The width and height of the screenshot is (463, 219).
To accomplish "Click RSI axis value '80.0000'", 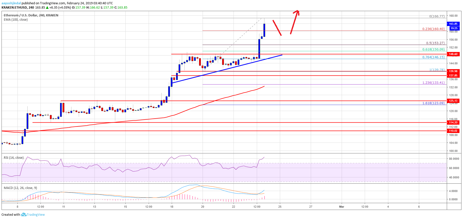I will (x=454, y=159).
